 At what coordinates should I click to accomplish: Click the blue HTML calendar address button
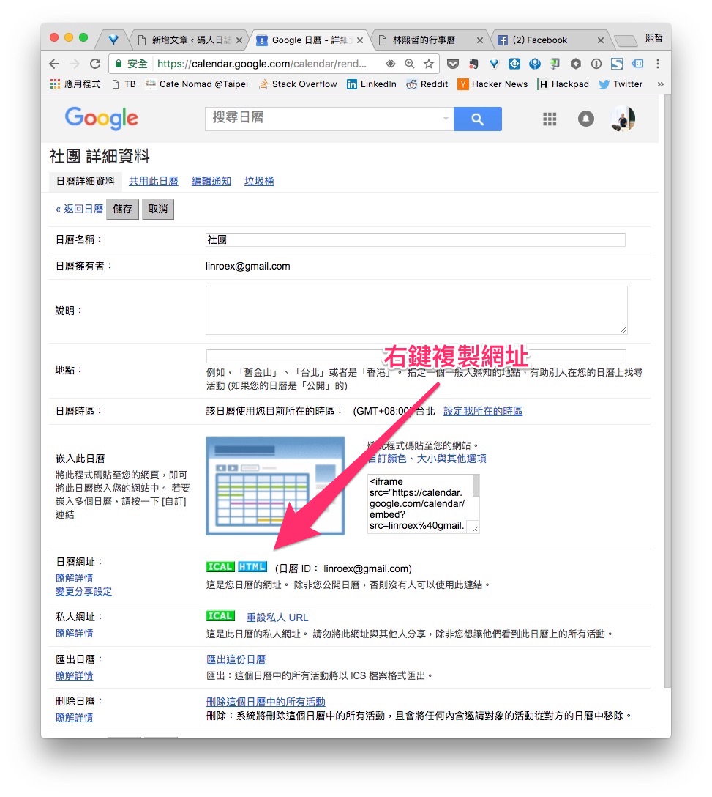(x=252, y=567)
